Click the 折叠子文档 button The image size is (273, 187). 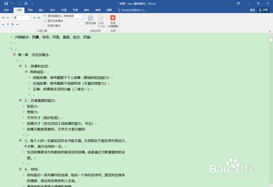pos(101,21)
